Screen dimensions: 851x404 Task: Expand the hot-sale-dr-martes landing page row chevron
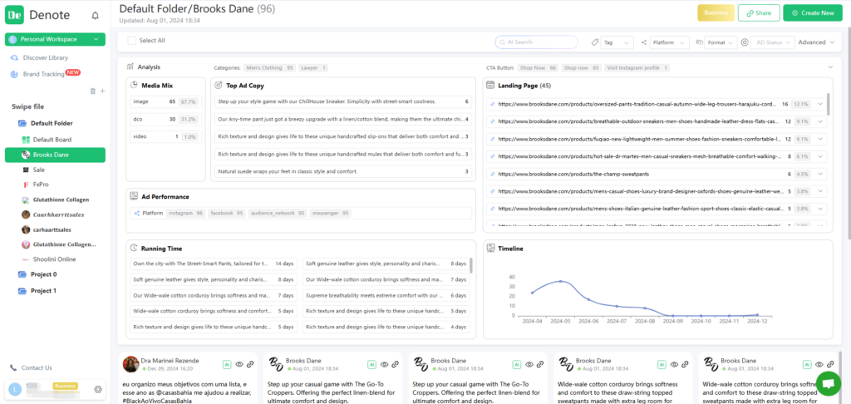pyautogui.click(x=820, y=156)
